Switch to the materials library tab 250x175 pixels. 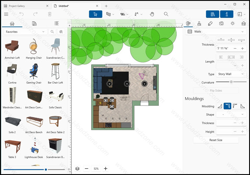point(34,24)
